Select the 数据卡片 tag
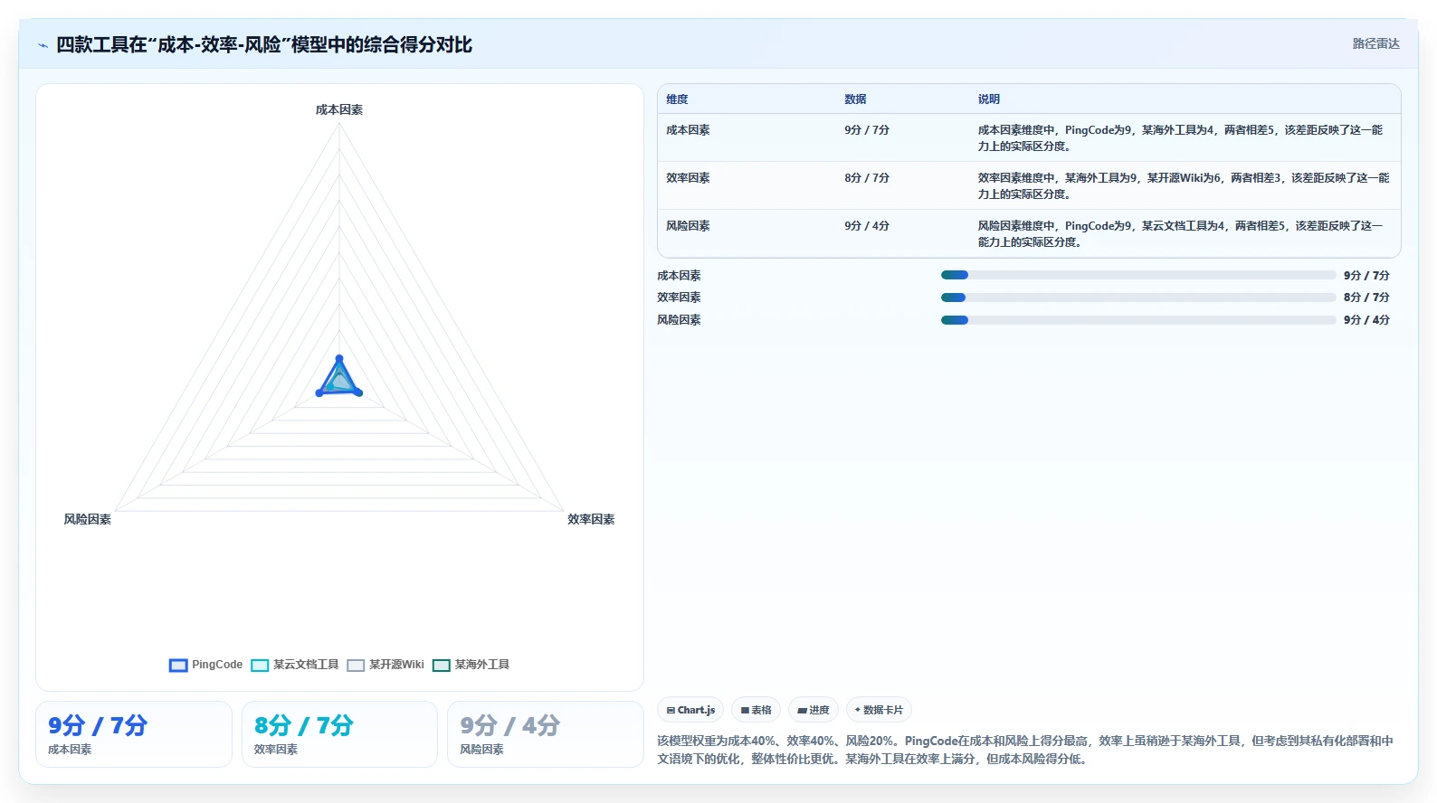The width and height of the screenshot is (1437, 803). pos(879,710)
